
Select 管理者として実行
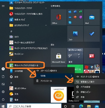pyautogui.click(x=90, y=82)
